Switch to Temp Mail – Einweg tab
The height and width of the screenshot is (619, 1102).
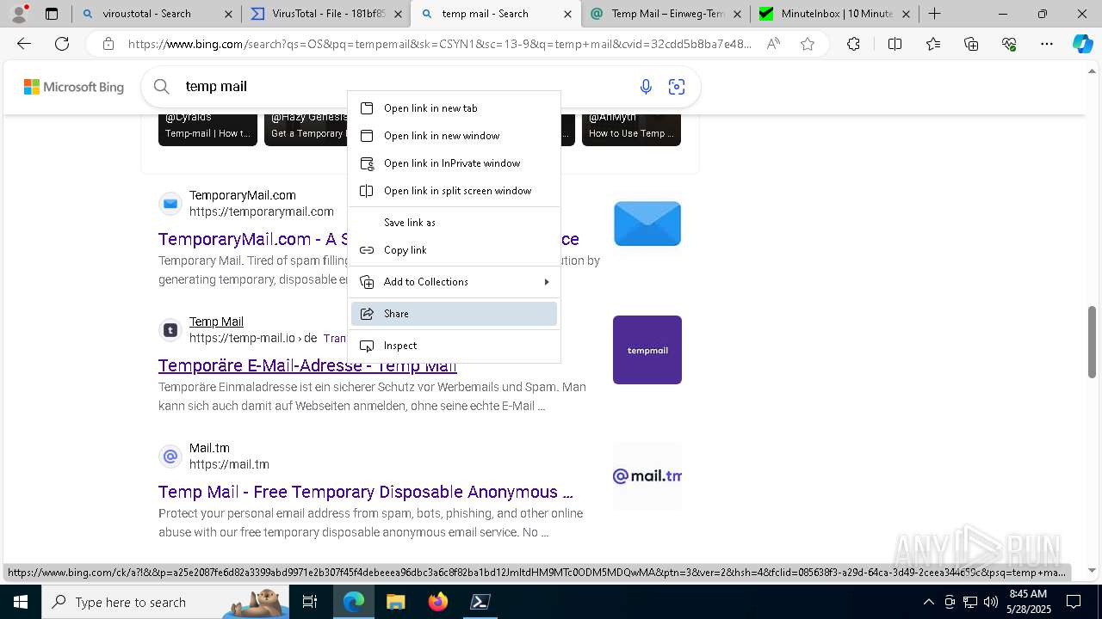666,14
